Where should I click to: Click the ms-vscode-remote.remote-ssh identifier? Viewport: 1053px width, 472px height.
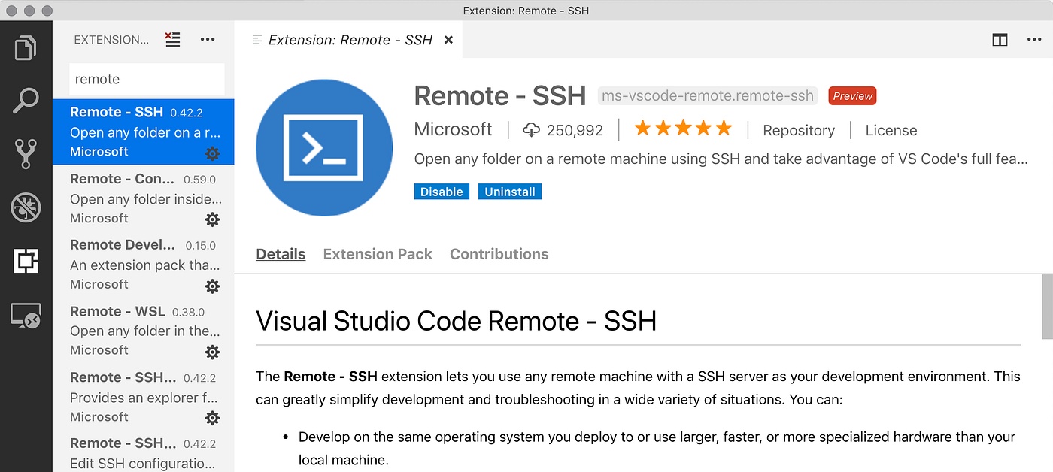[708, 96]
